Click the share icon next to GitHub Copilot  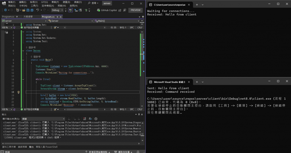point(120,10)
